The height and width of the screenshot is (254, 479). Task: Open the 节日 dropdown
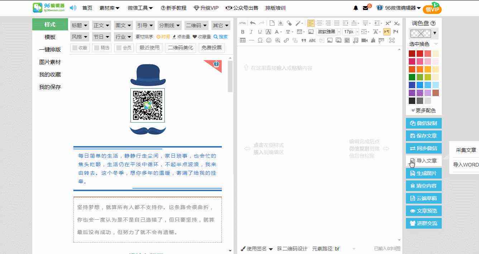102,36
